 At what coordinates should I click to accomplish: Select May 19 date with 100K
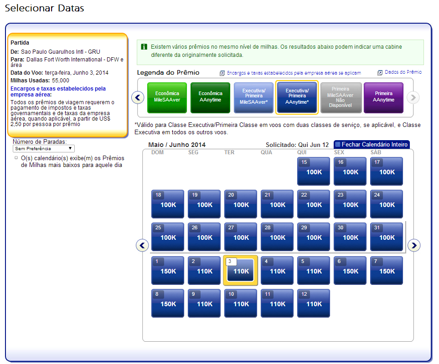pyautogui.click(x=204, y=204)
